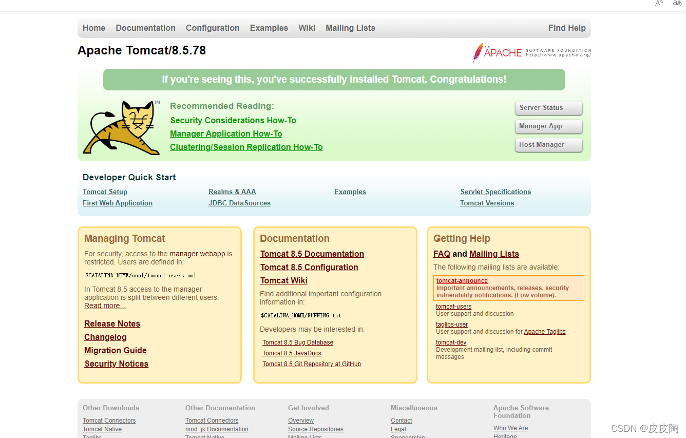Open Clustering/Session Replication How-To link
This screenshot has height=438, width=686.
246,147
